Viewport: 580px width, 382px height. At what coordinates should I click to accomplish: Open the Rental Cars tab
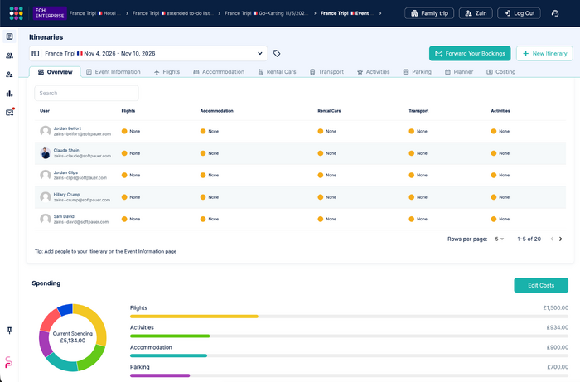tap(277, 72)
